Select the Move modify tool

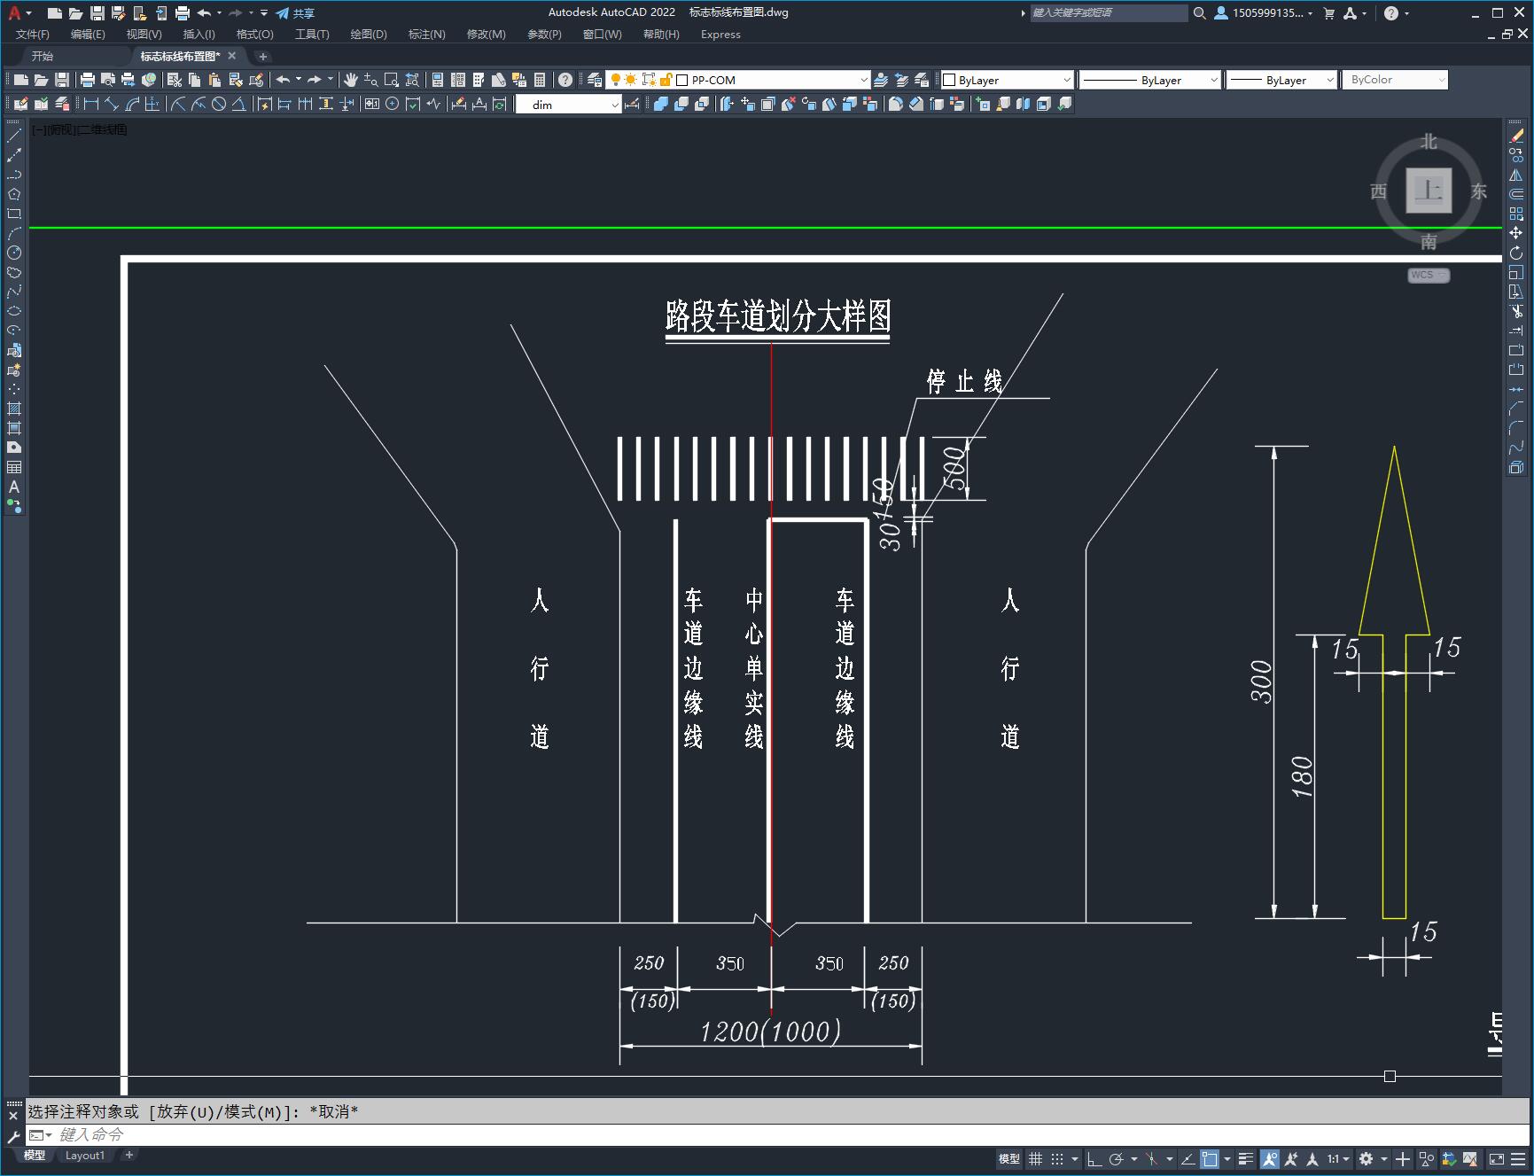coord(1516,233)
